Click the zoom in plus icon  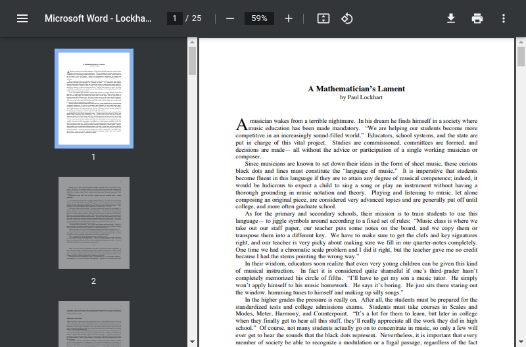(x=289, y=18)
